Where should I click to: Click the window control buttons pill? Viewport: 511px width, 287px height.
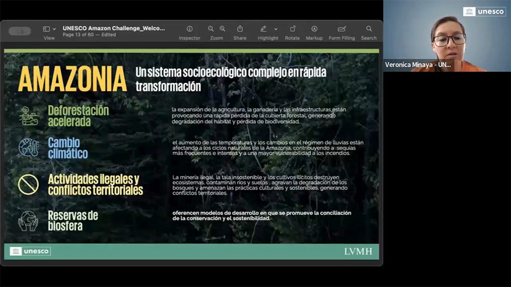(x=20, y=31)
